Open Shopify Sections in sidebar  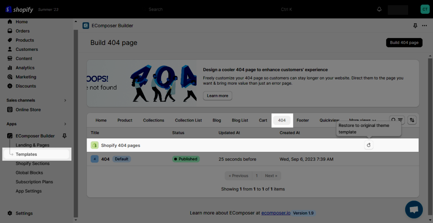pyautogui.click(x=33, y=163)
